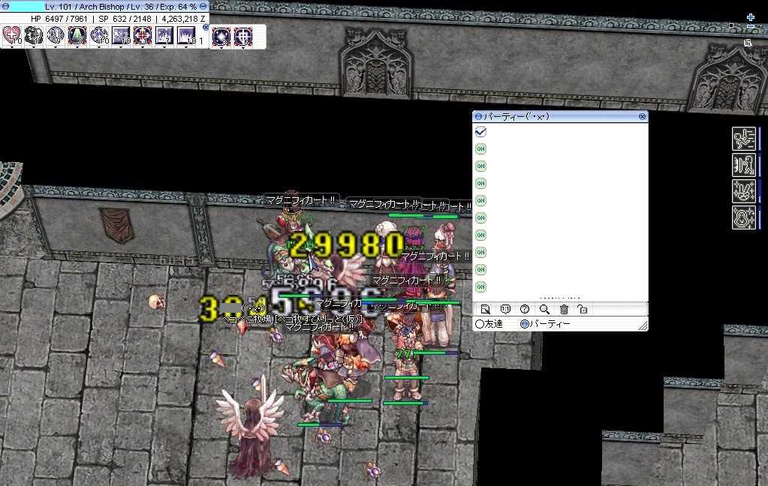Screen dimensions: 768x486
Task: Click round button left of パーティー title
Action: tap(478, 116)
